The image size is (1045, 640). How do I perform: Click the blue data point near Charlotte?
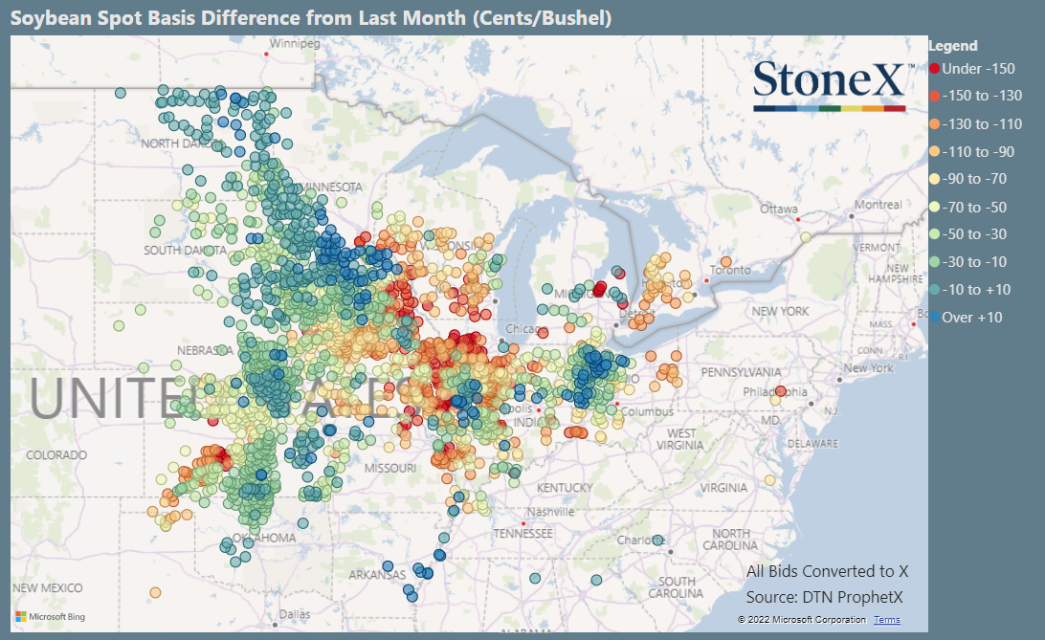click(x=657, y=541)
